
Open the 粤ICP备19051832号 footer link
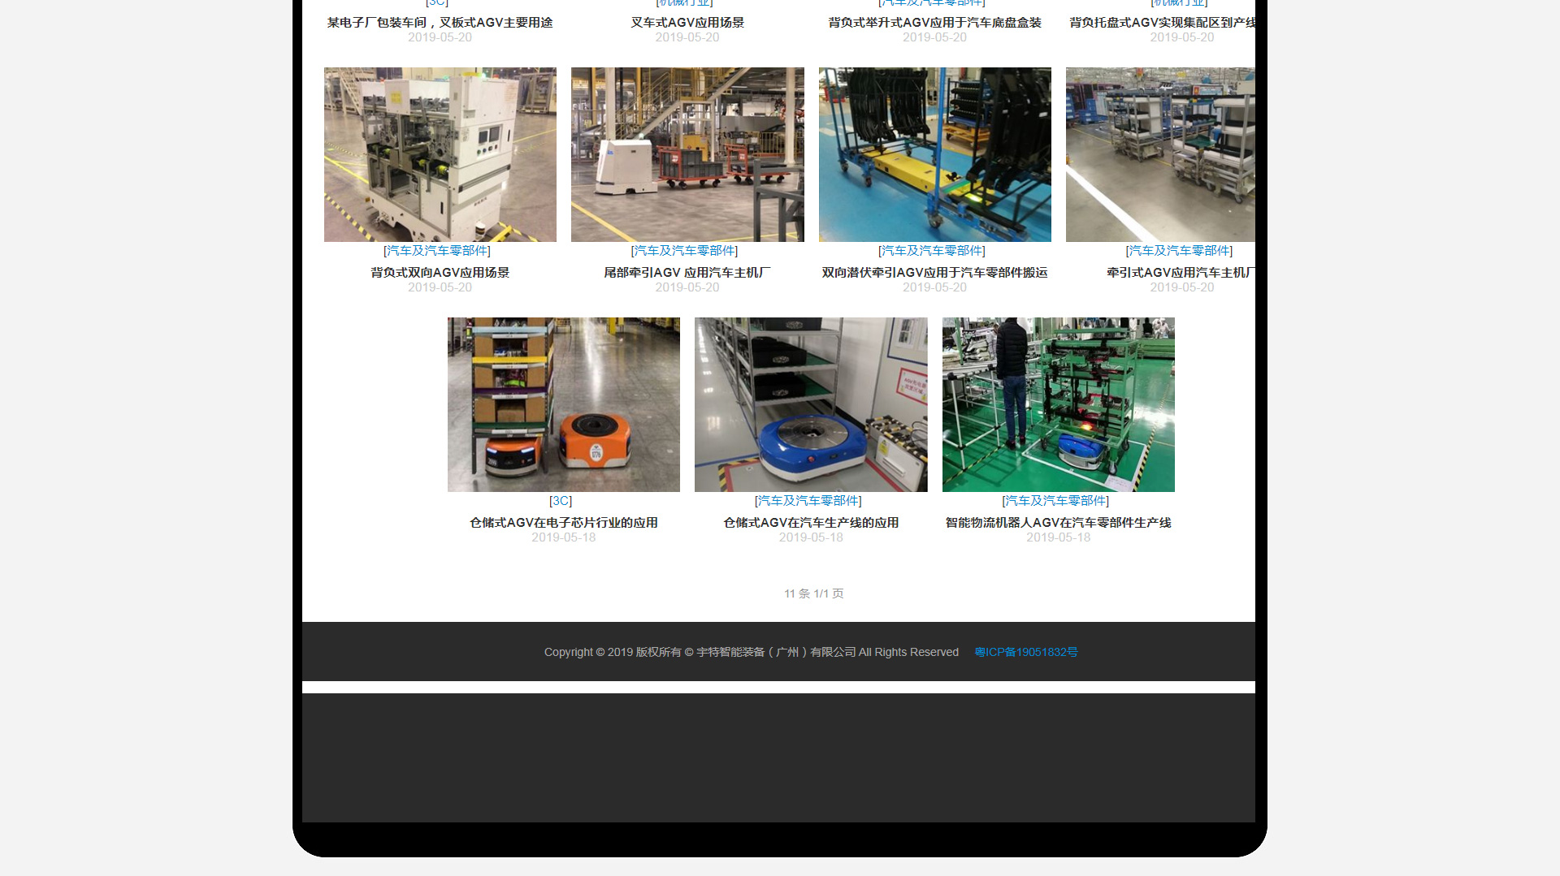[1026, 652]
